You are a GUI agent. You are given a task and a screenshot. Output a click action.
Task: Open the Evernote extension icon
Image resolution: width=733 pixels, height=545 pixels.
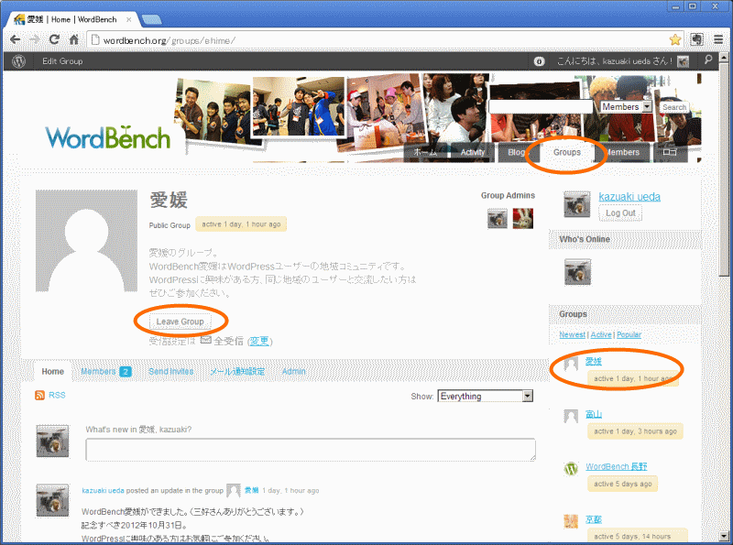point(696,39)
